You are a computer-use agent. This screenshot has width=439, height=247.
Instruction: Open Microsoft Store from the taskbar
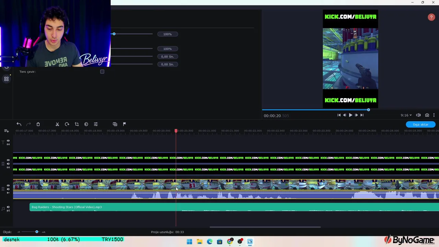click(x=219, y=242)
